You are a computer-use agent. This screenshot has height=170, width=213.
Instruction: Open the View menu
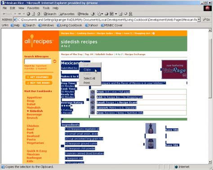(21, 8)
